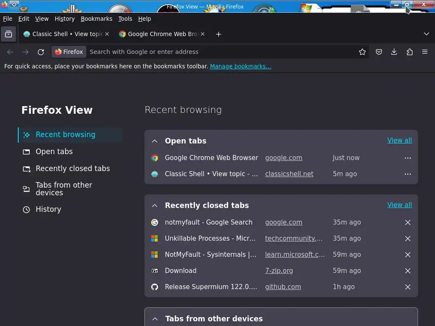Reopen Unkillable Processes closed tab
This screenshot has height=326, width=435.
pos(210,239)
